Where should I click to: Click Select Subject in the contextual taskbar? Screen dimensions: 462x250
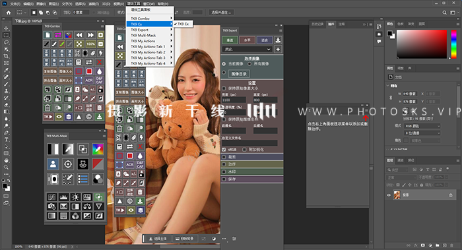tap(158, 239)
